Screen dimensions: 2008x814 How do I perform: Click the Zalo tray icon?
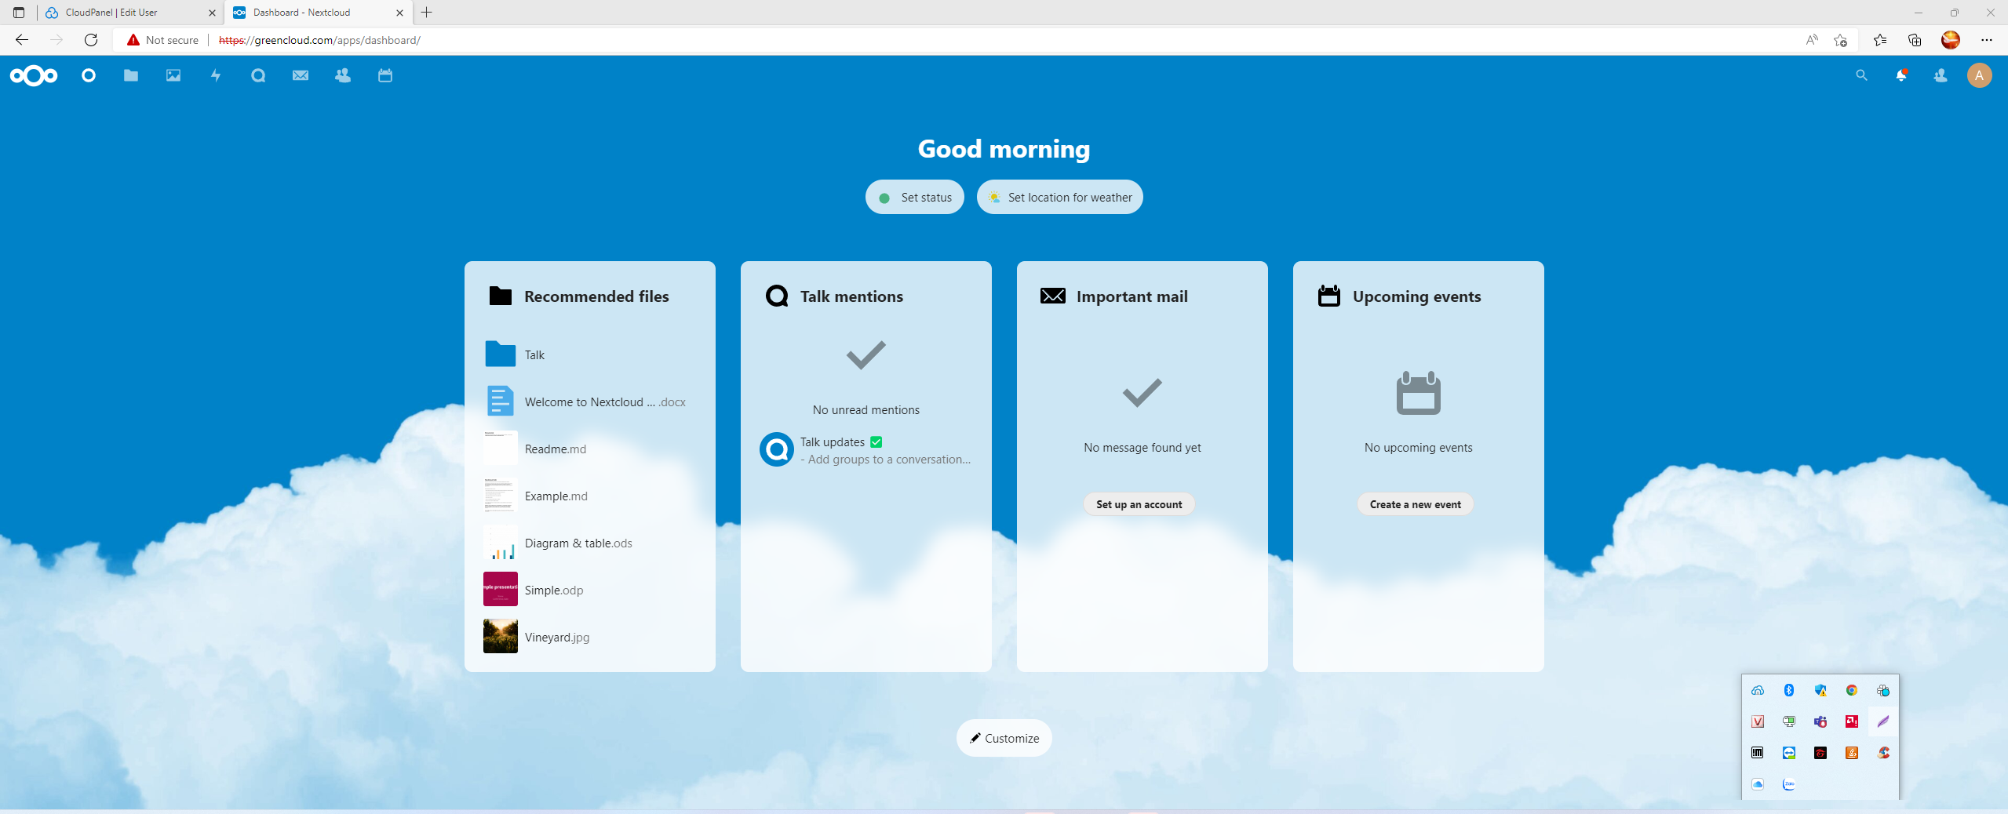1789,784
